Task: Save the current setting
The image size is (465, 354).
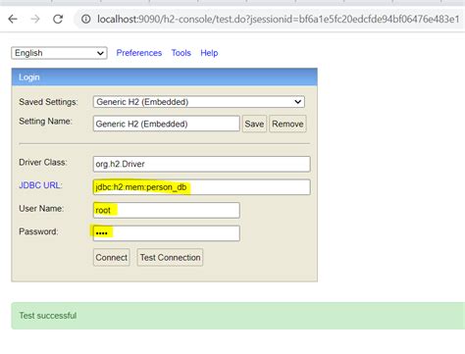Action: (x=254, y=124)
